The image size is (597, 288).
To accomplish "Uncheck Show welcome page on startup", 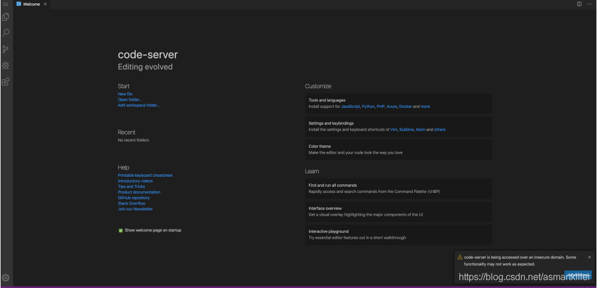I will [121, 231].
